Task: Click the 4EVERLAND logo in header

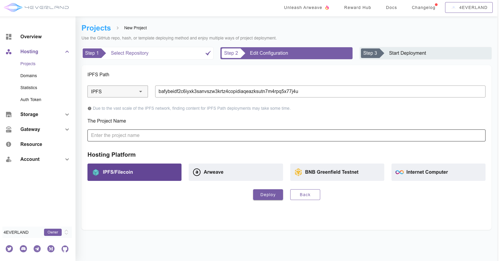Action: (36, 7)
